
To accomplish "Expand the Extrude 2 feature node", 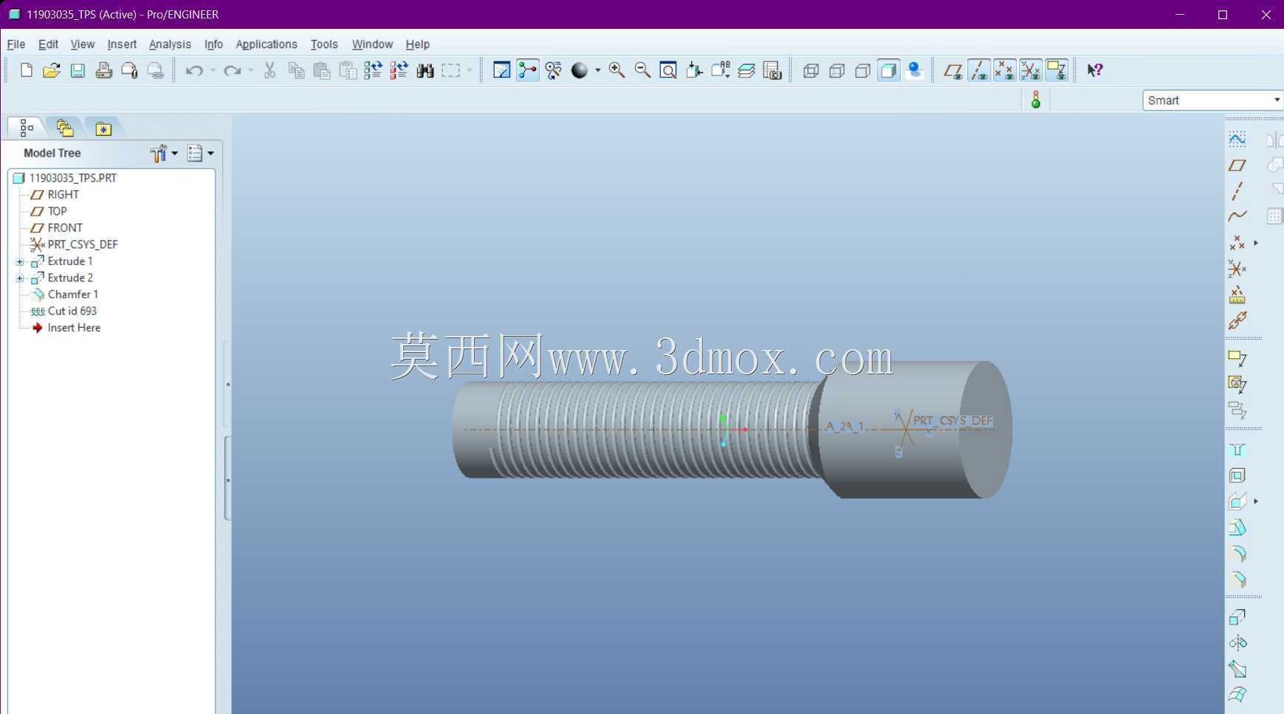I will pos(20,278).
